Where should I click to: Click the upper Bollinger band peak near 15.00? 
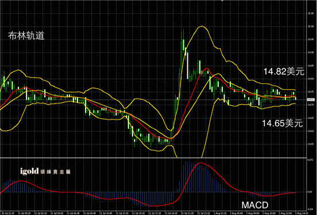[202, 26]
